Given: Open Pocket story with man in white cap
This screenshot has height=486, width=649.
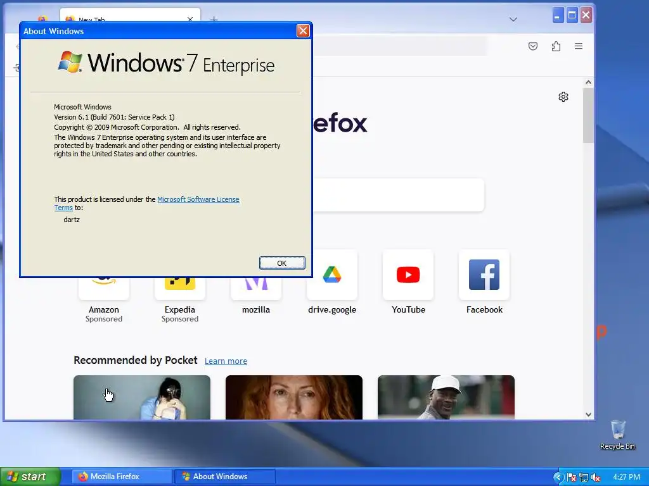Looking at the screenshot, I should coord(446,397).
